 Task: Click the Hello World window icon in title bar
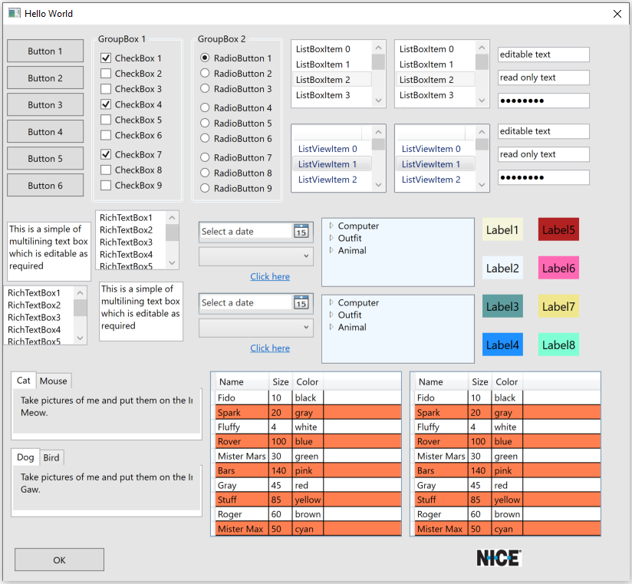click(14, 14)
